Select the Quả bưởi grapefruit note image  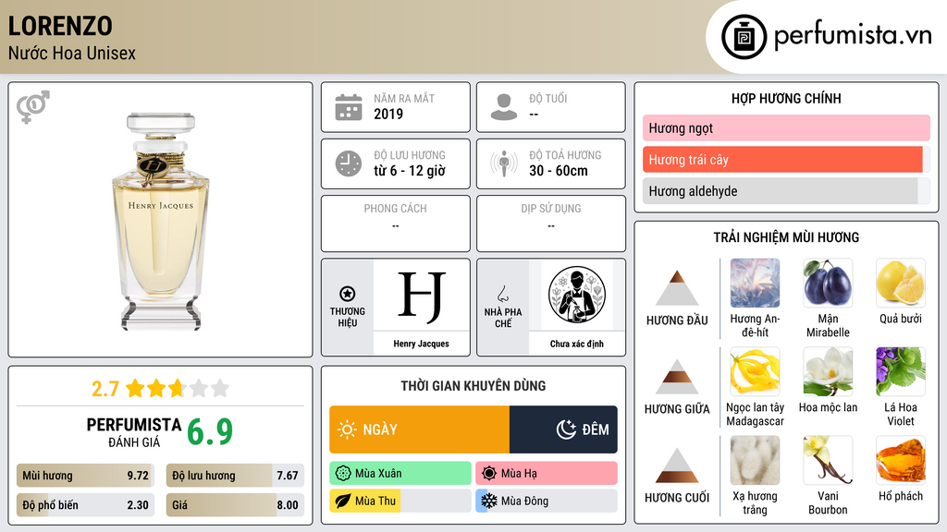[x=901, y=283]
